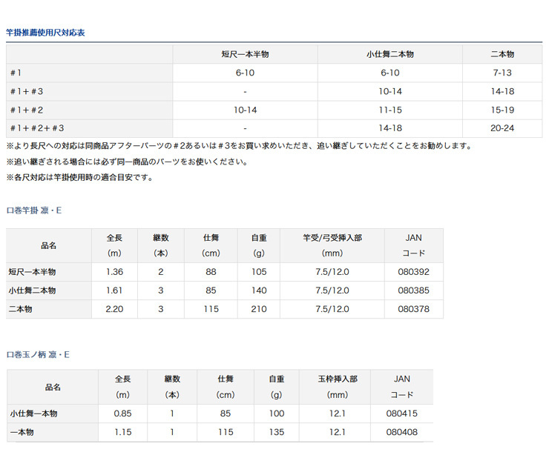Click the JAN code 080385
The image size is (549, 455).
click(413, 290)
